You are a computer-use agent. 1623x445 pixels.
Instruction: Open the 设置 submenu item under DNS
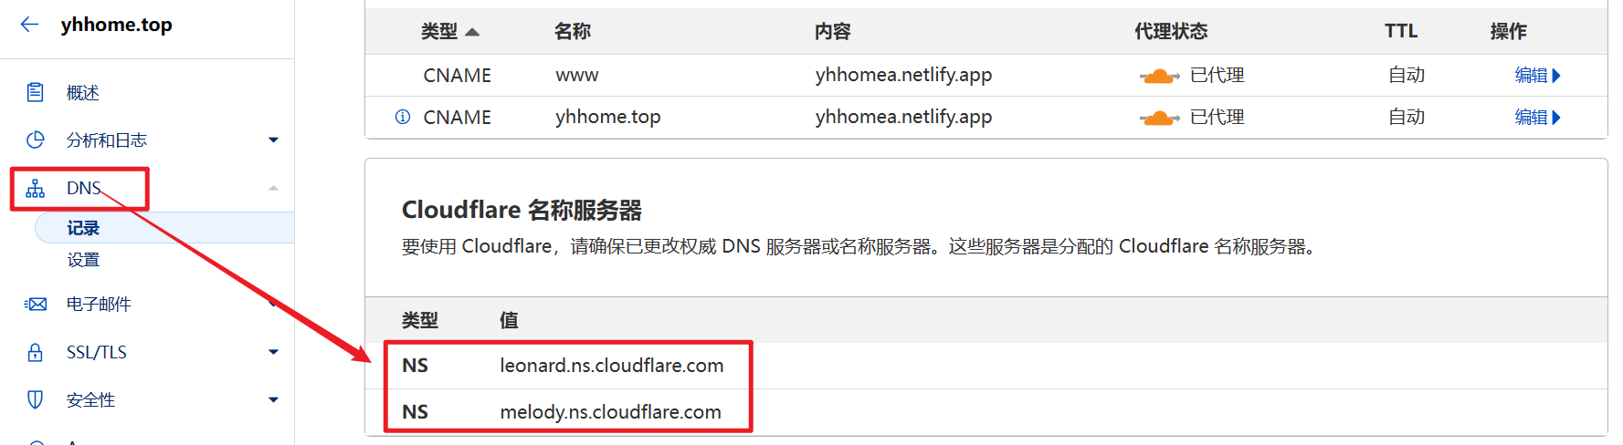[x=83, y=260]
